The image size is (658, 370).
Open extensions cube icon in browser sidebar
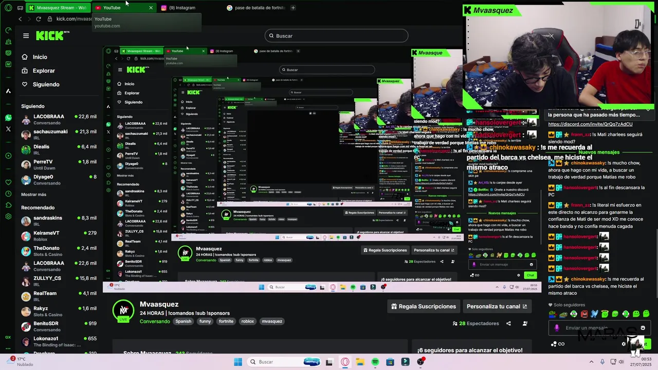coord(8,205)
